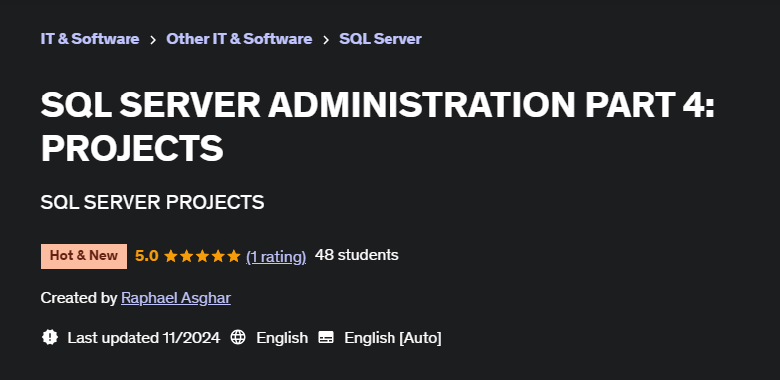Click the Created by label
Screen dimensions: 780x380
tap(79, 298)
